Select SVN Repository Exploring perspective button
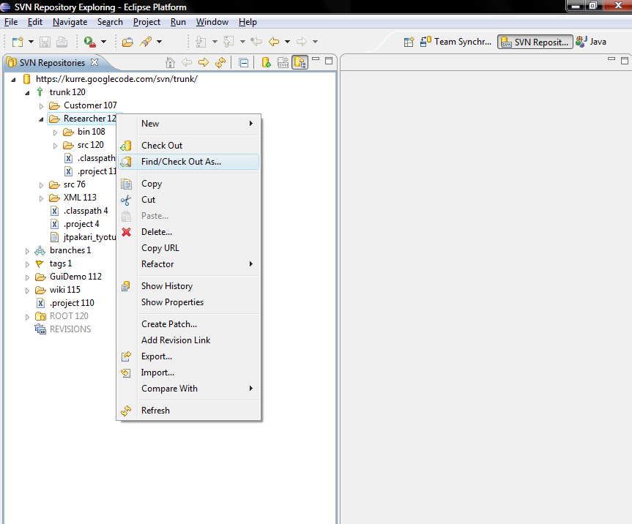632x524 pixels. (x=535, y=42)
